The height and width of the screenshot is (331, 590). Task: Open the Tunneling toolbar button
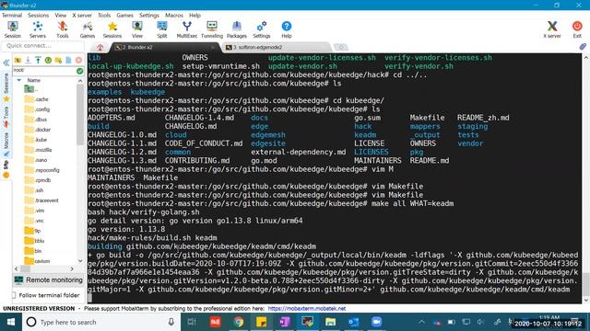click(x=212, y=29)
